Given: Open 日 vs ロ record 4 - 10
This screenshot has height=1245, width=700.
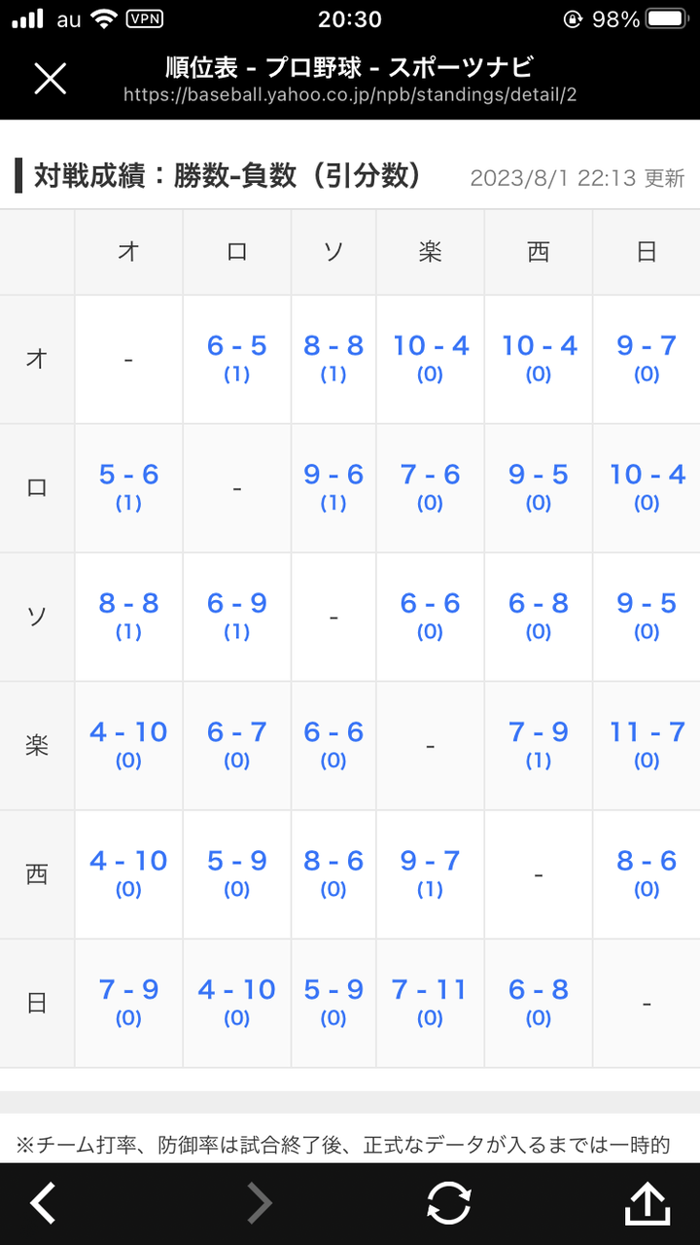Looking at the screenshot, I should pyautogui.click(x=236, y=990).
